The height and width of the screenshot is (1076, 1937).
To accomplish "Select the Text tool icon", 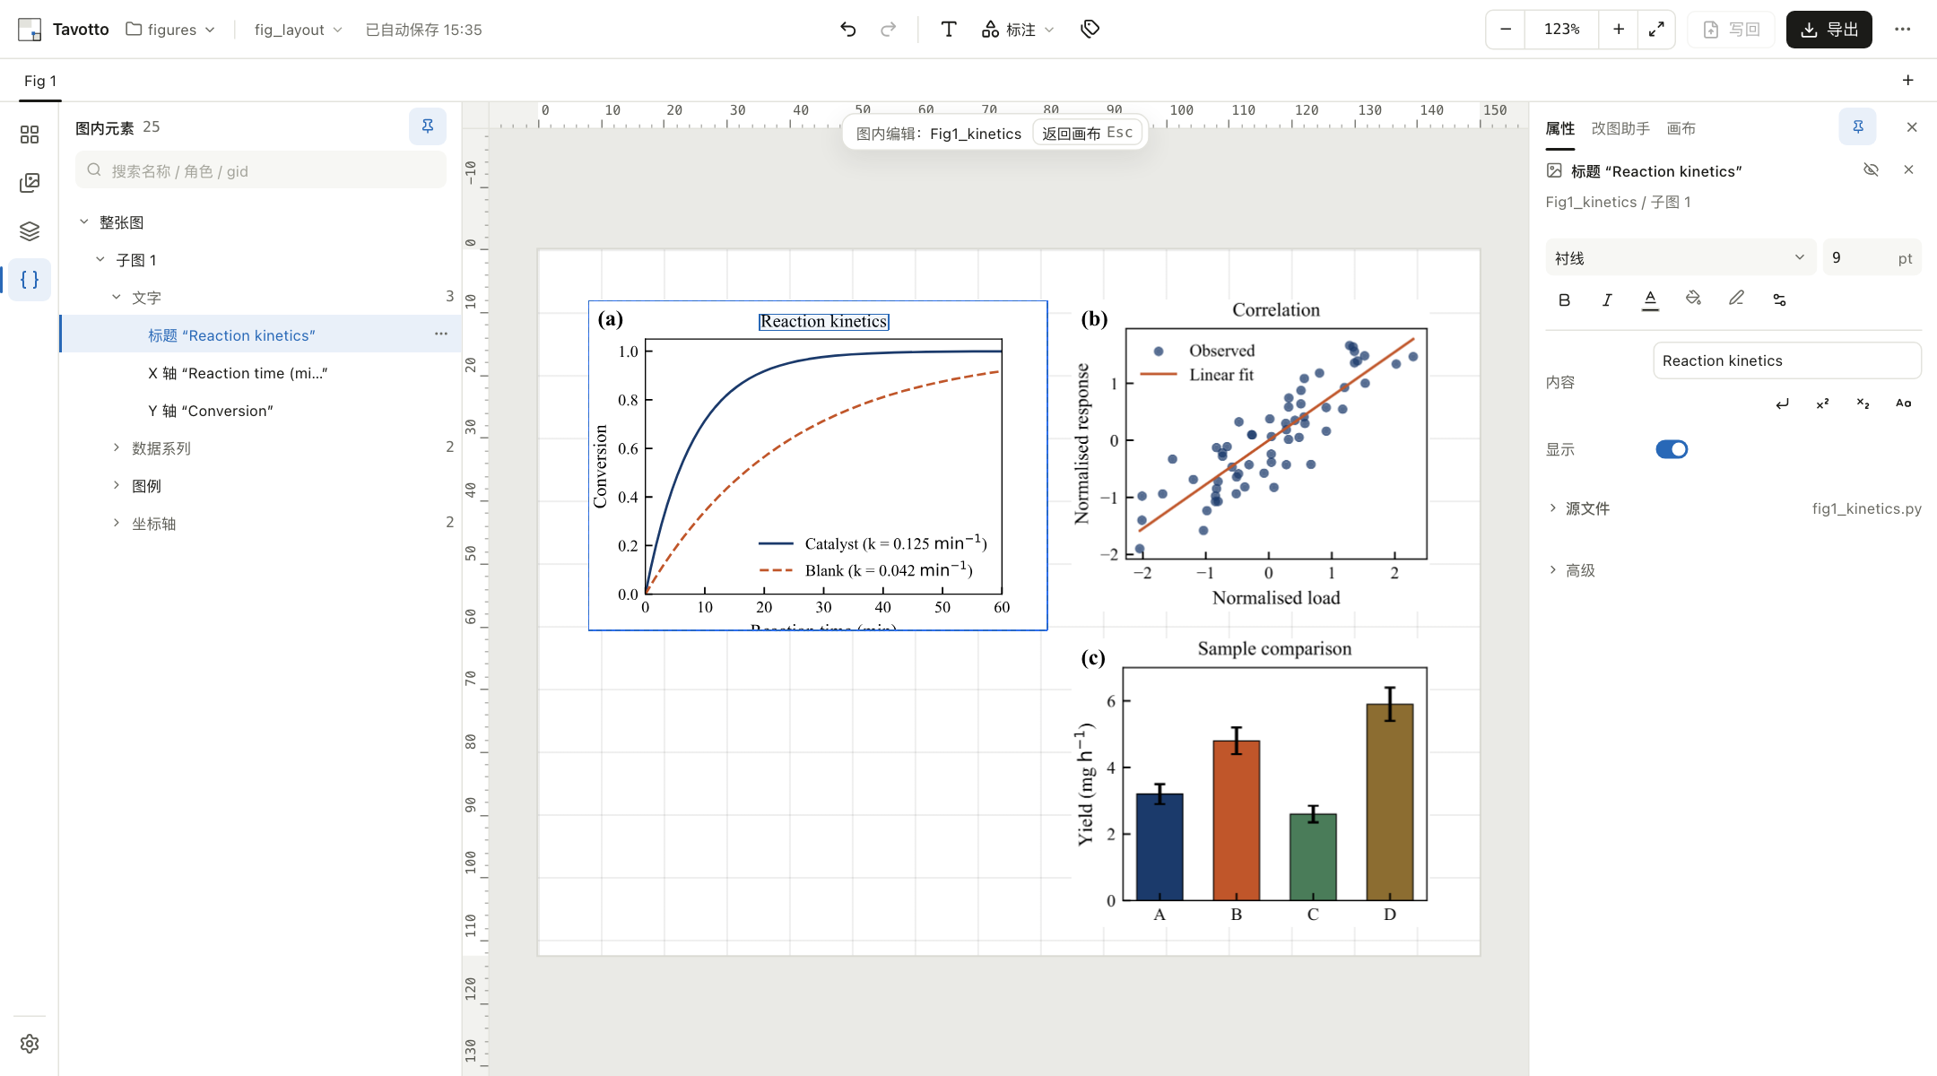I will pos(948,30).
